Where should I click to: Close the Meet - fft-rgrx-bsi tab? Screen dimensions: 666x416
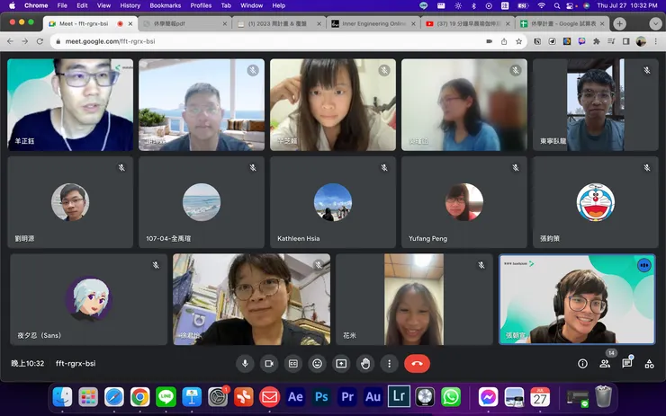pos(130,23)
